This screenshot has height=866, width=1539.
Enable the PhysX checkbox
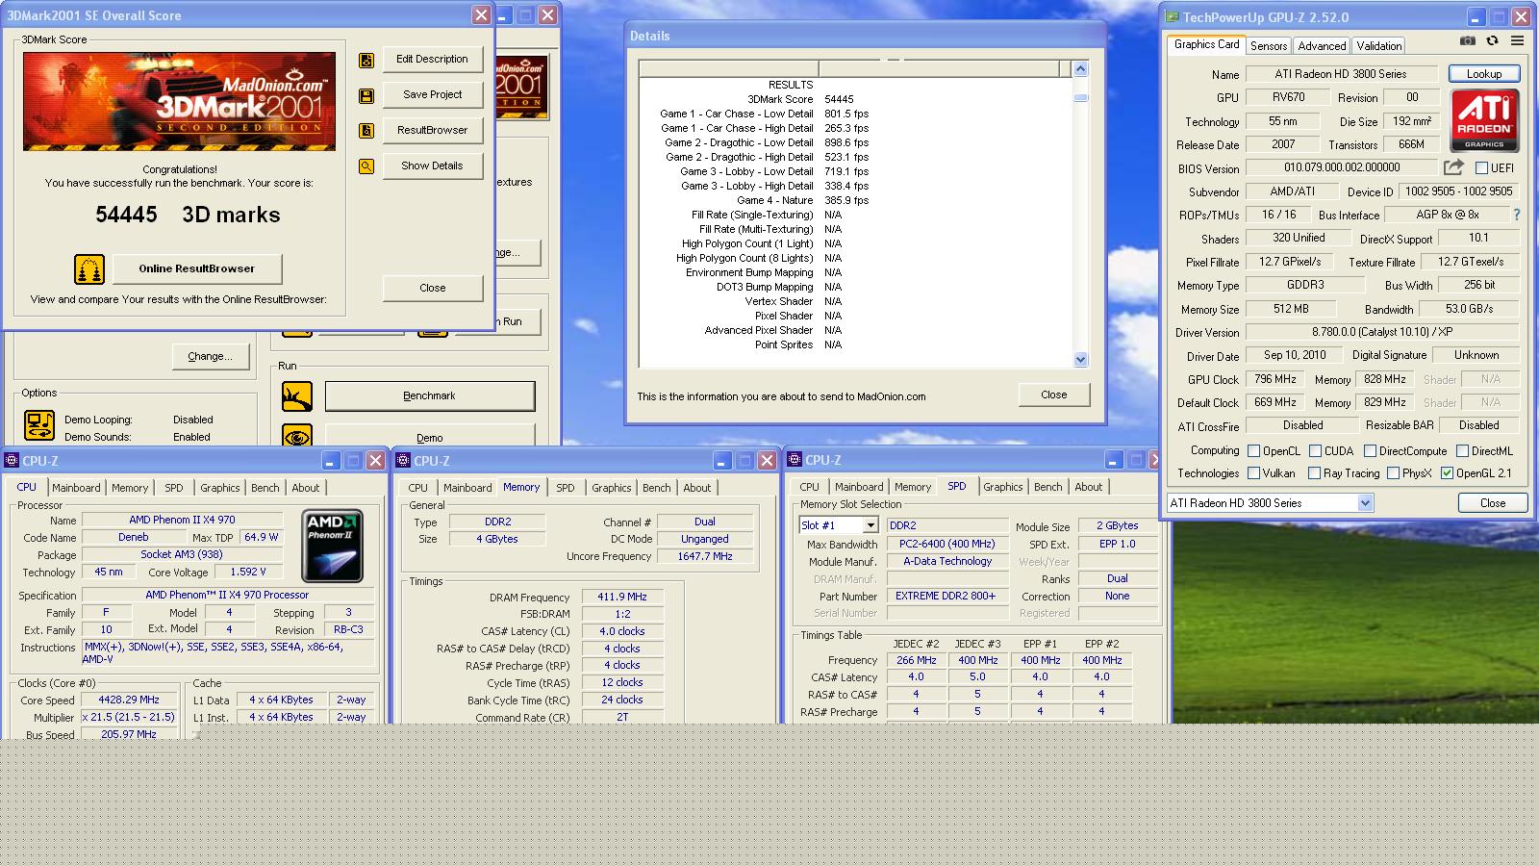point(1393,472)
